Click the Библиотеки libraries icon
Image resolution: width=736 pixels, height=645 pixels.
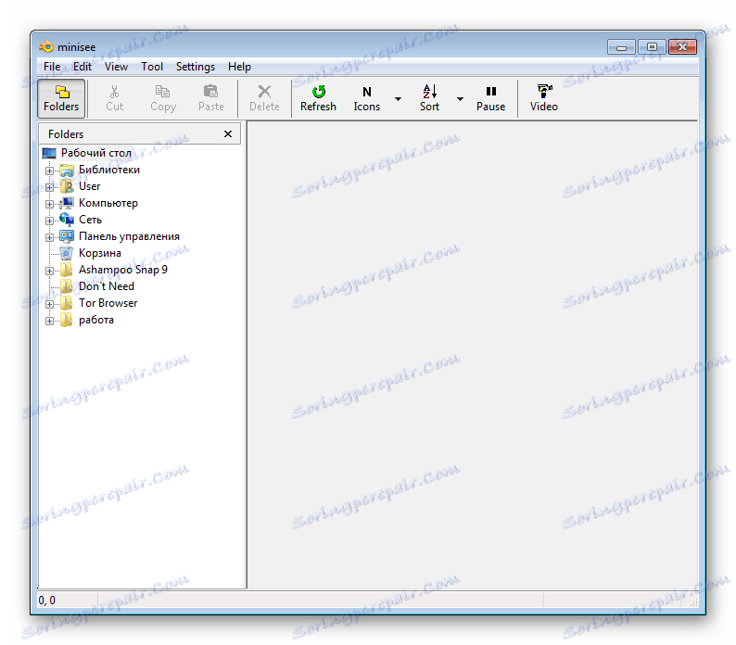tap(67, 170)
